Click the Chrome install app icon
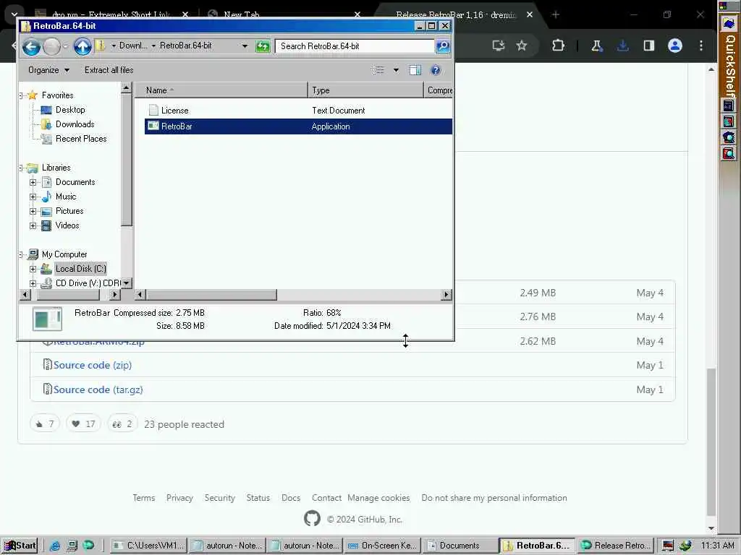 498,46
